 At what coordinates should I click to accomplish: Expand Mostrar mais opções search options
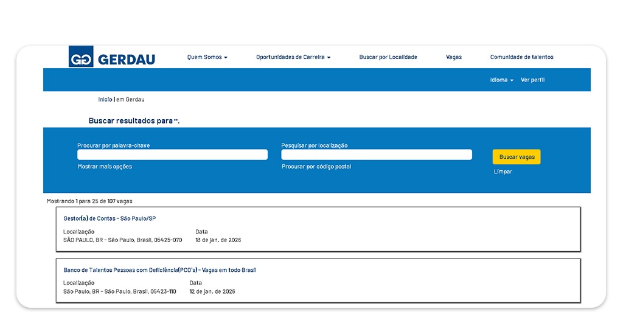pyautogui.click(x=105, y=167)
